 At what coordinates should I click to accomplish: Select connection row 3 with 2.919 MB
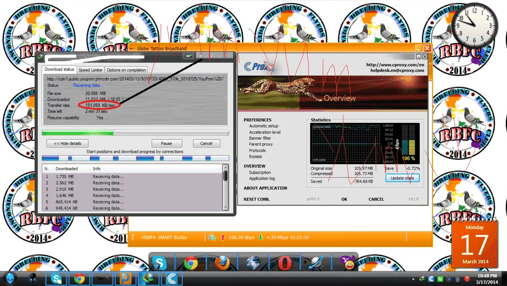click(x=132, y=189)
